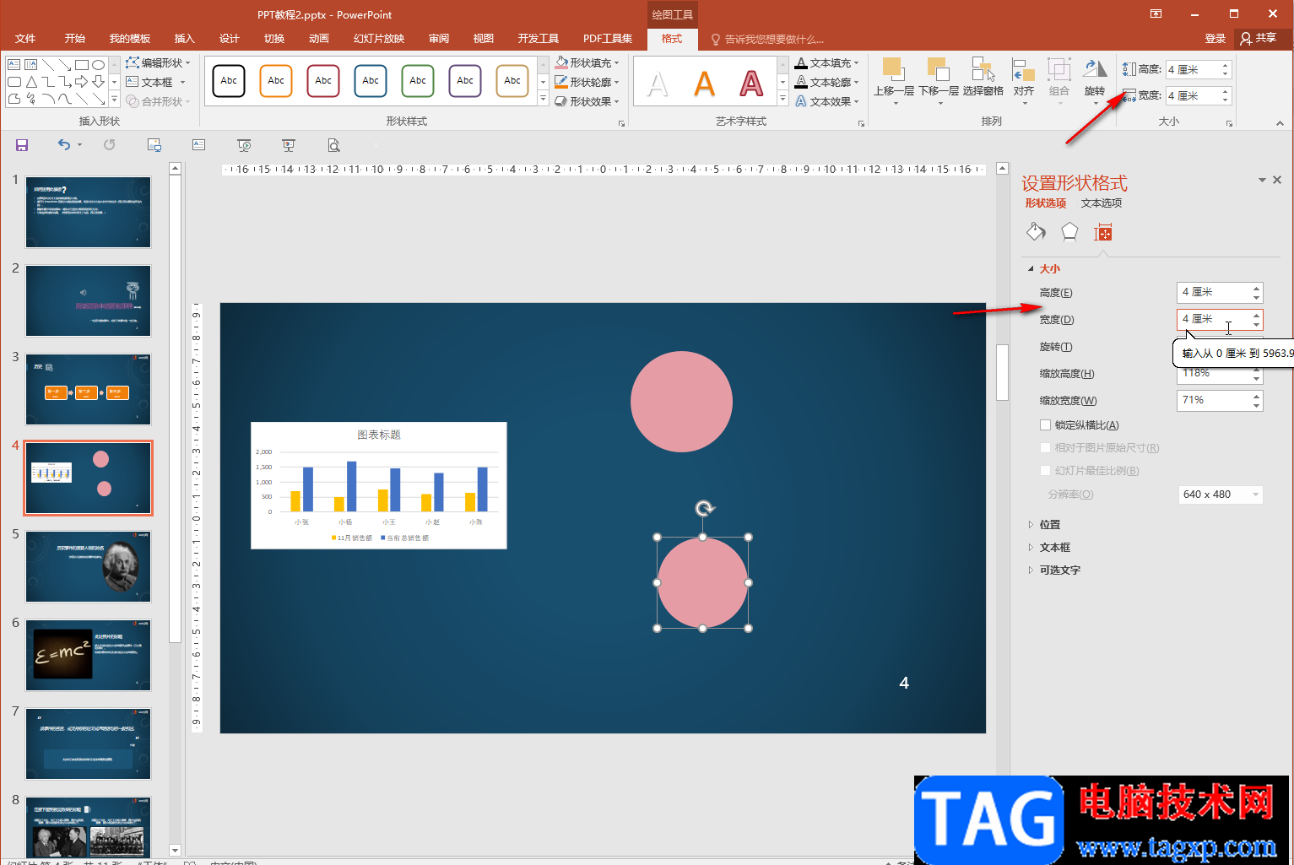Screen dimensions: 1294x865
Task: Select Shape Options (形状选项) in format pane
Action: click(x=1046, y=203)
